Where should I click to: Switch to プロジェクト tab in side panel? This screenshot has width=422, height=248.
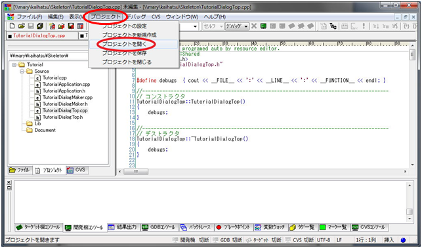coord(49,171)
